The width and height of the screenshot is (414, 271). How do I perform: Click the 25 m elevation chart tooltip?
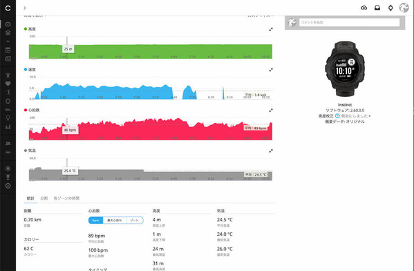(x=68, y=49)
